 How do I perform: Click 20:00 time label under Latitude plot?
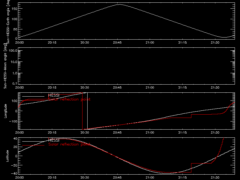(19, 177)
